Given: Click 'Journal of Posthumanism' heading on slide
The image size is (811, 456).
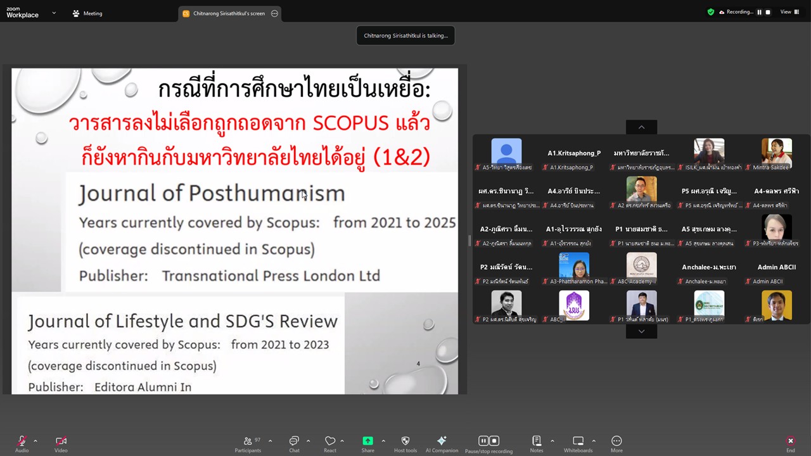Looking at the screenshot, I should pyautogui.click(x=212, y=193).
